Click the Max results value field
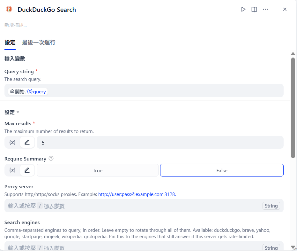Viewport: 297px width, 251px height. (x=160, y=142)
